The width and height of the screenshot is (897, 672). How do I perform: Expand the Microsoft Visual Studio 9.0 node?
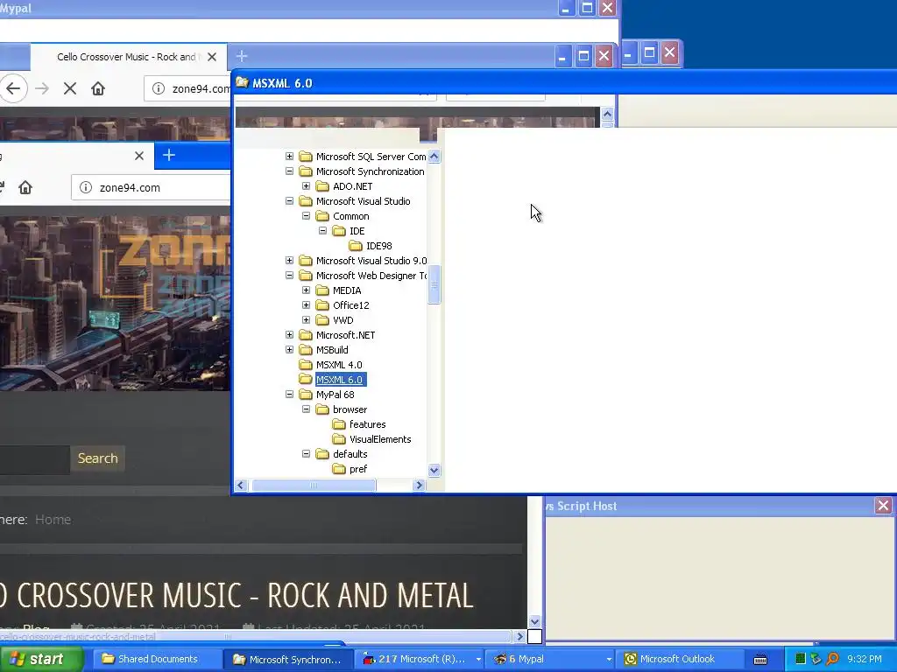[x=289, y=260]
